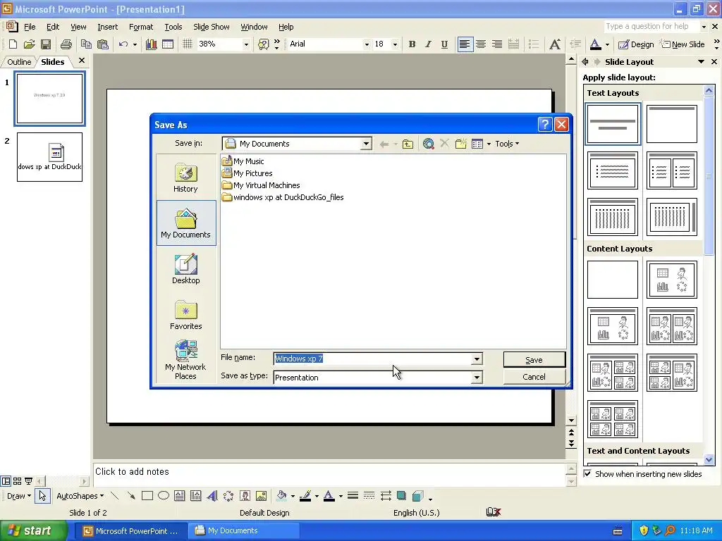Viewport: 722px width, 541px height.
Task: Go to My Network Places location
Action: [x=185, y=360]
